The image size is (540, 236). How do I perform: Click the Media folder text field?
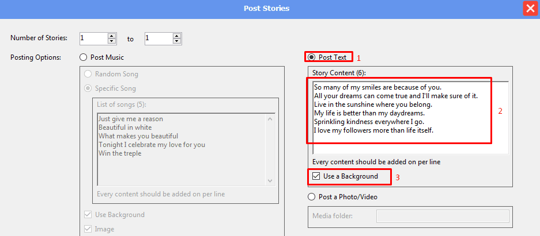pos(443,216)
